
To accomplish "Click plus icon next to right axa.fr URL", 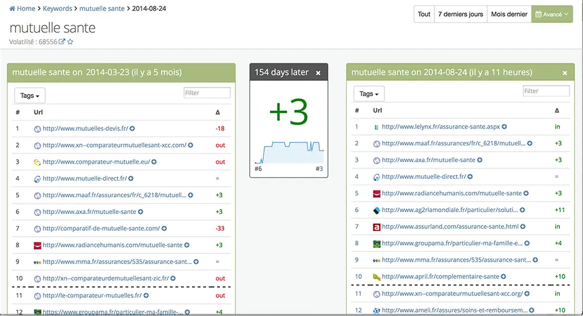I will [x=480, y=160].
